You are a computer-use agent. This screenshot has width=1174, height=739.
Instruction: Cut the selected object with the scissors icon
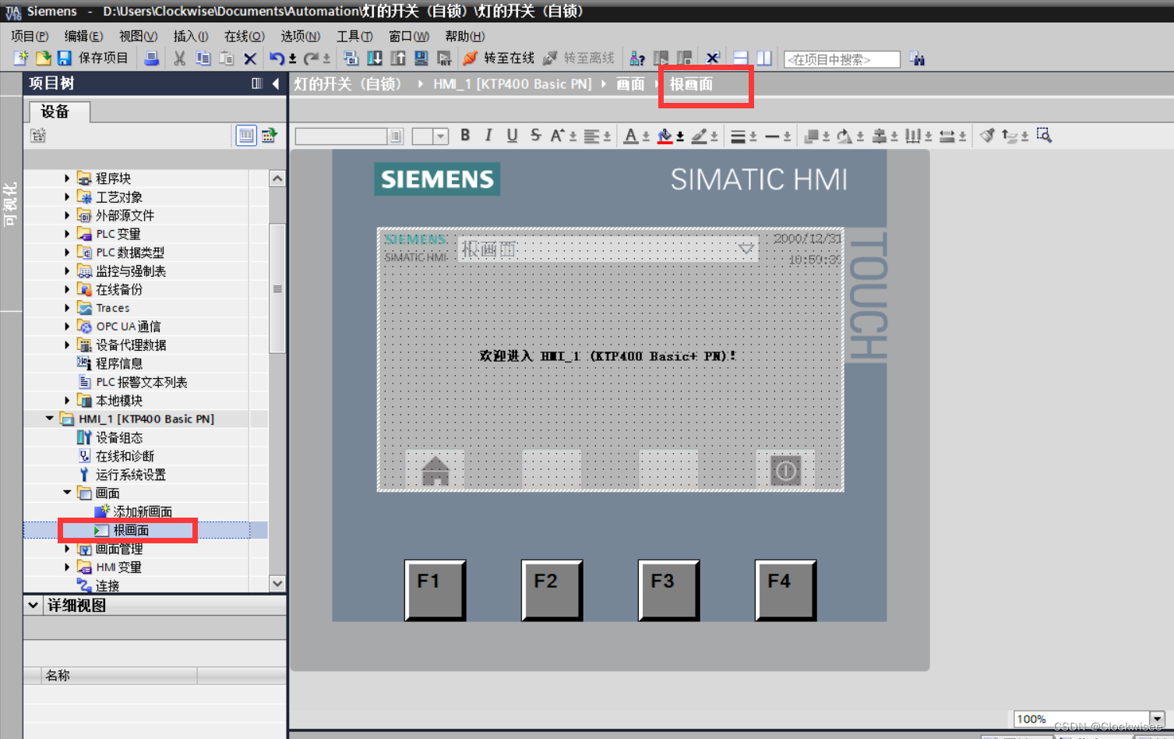[x=180, y=58]
